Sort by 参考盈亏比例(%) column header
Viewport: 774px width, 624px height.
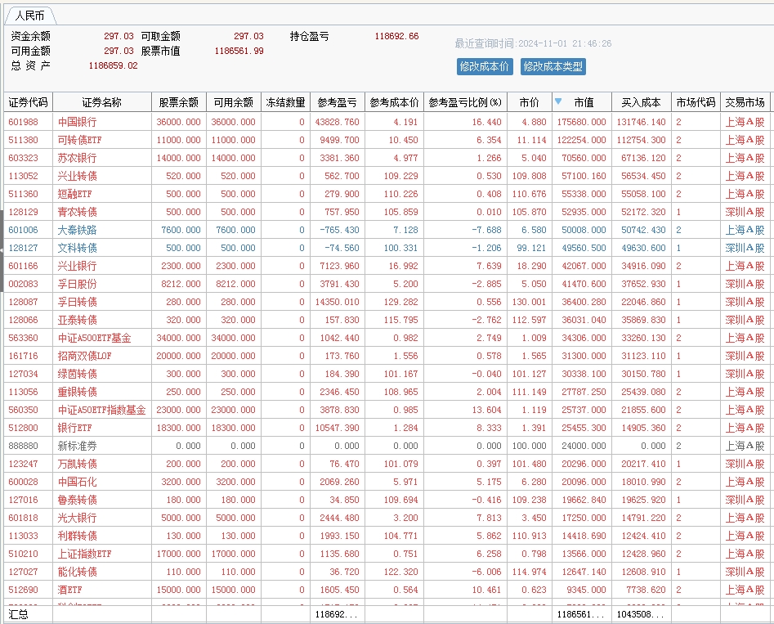(465, 102)
